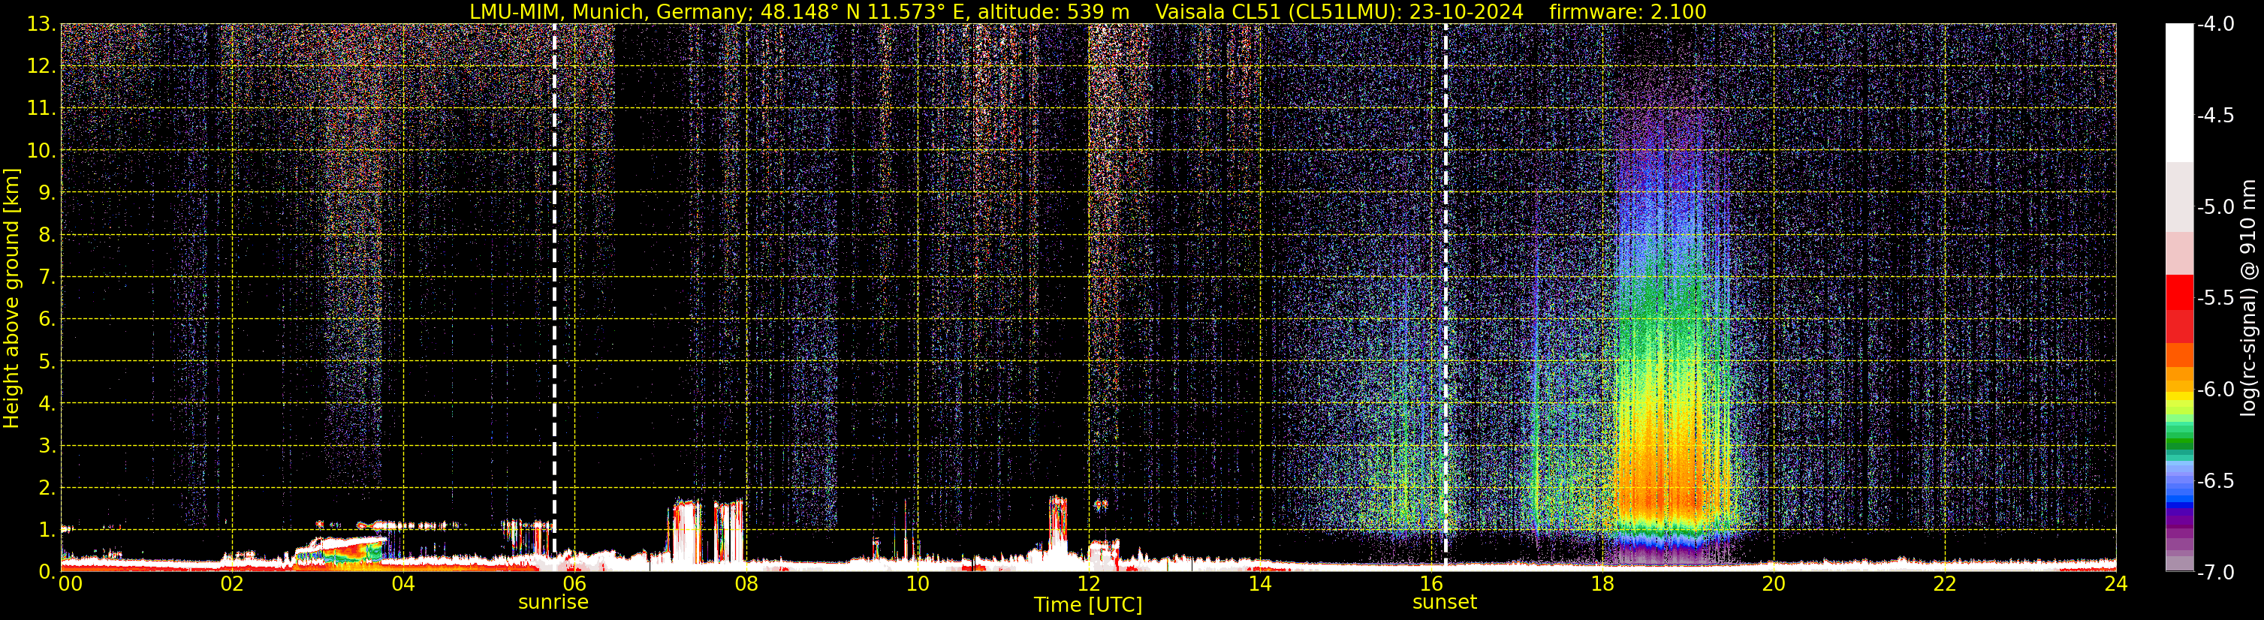Click the '12.' height axis tick label

(41, 67)
